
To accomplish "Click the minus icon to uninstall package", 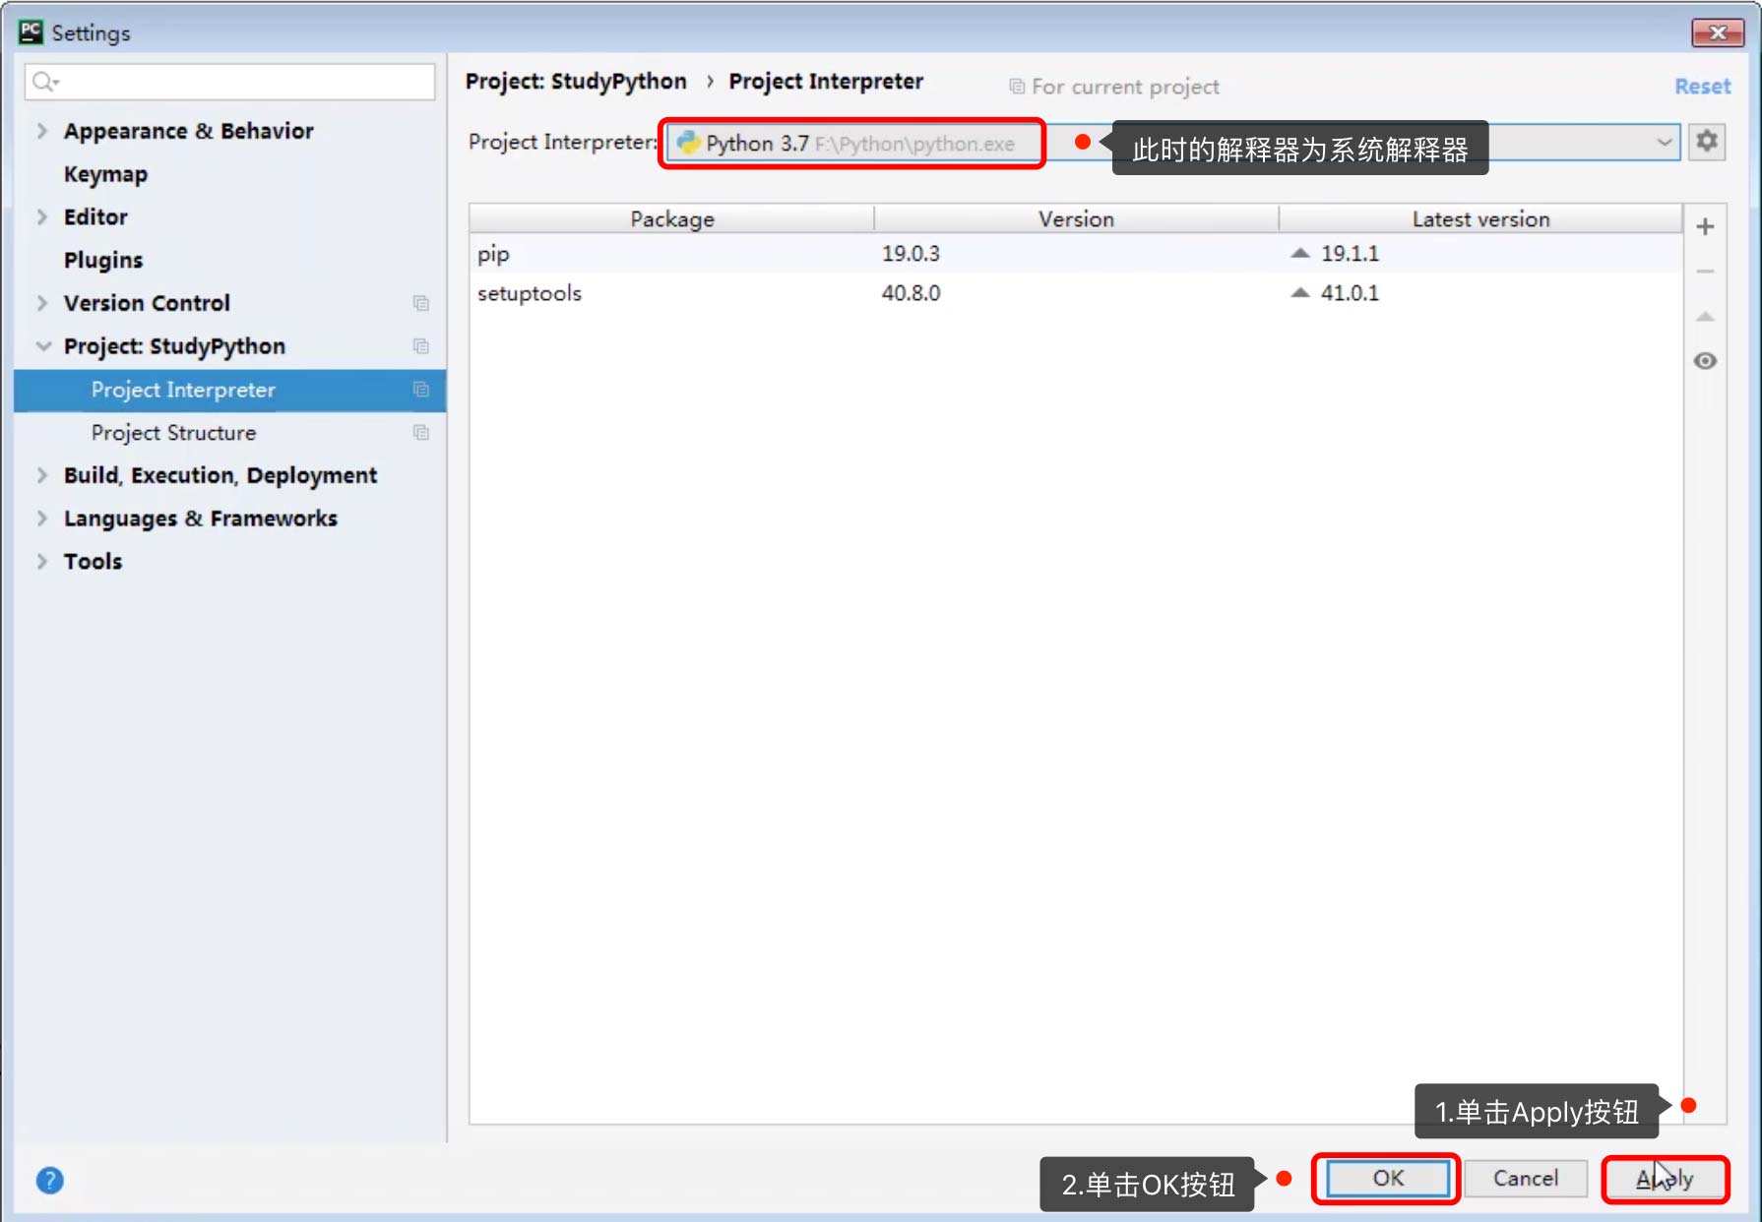I will pos(1705,272).
